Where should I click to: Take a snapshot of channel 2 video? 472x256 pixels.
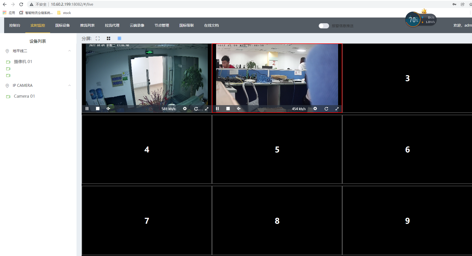315,109
